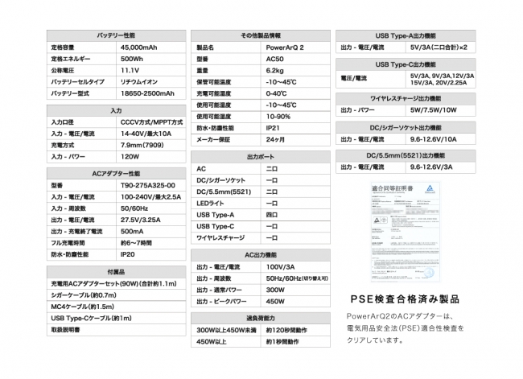Select the 'AC50' model value
This screenshot has height=379, width=523.
point(275,59)
